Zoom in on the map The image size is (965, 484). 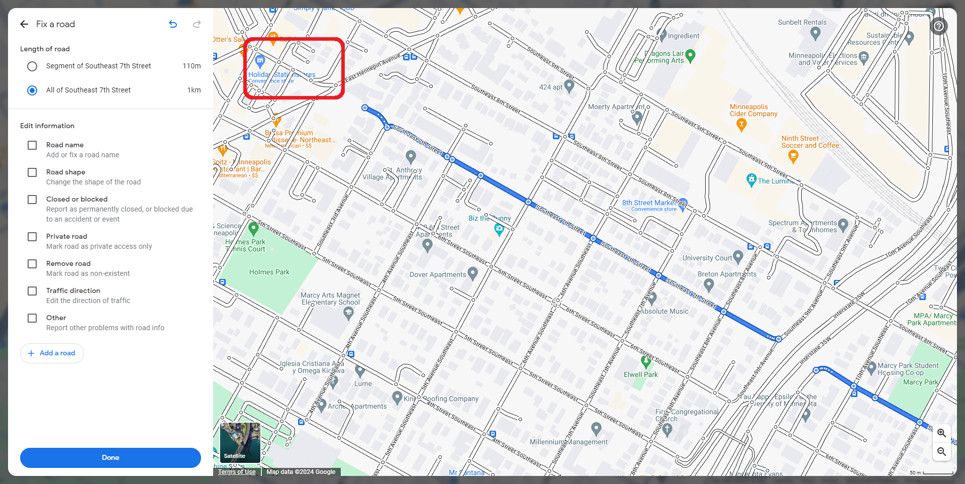pyautogui.click(x=942, y=433)
